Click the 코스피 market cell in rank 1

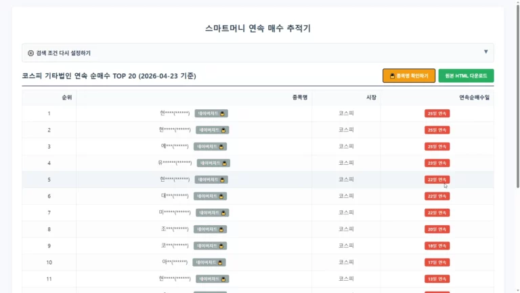[346, 113]
